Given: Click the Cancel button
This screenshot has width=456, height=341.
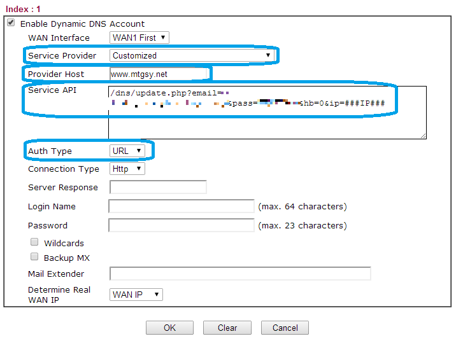Looking at the screenshot, I should coord(285,328).
